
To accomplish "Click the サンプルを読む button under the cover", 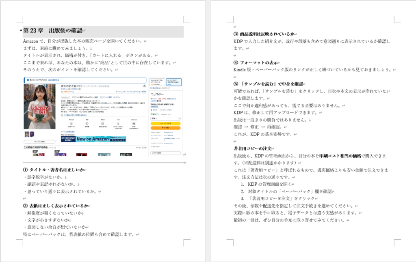I will click(39, 142).
